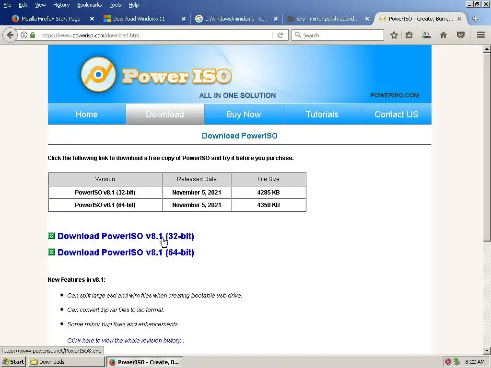Click the red shield tray icon
Image resolution: width=491 pixels, height=368 pixels.
[448, 362]
